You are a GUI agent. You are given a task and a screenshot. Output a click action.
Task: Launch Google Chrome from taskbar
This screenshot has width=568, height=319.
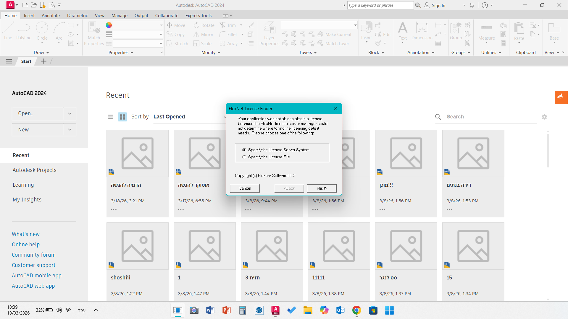tap(356, 310)
